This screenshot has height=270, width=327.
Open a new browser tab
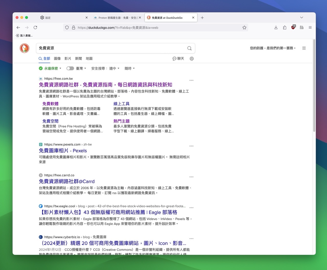pos(202,18)
